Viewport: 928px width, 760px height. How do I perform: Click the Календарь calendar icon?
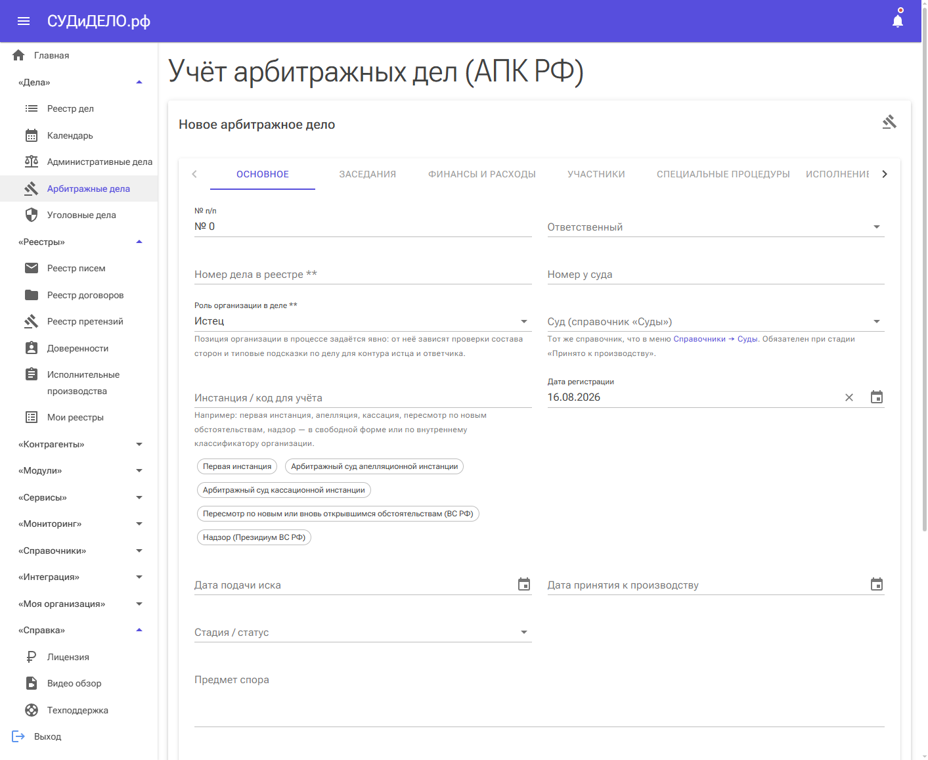(x=32, y=135)
